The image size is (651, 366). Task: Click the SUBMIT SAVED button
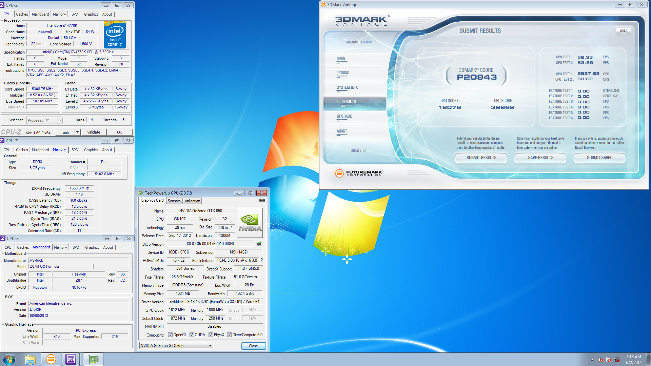[x=599, y=158]
